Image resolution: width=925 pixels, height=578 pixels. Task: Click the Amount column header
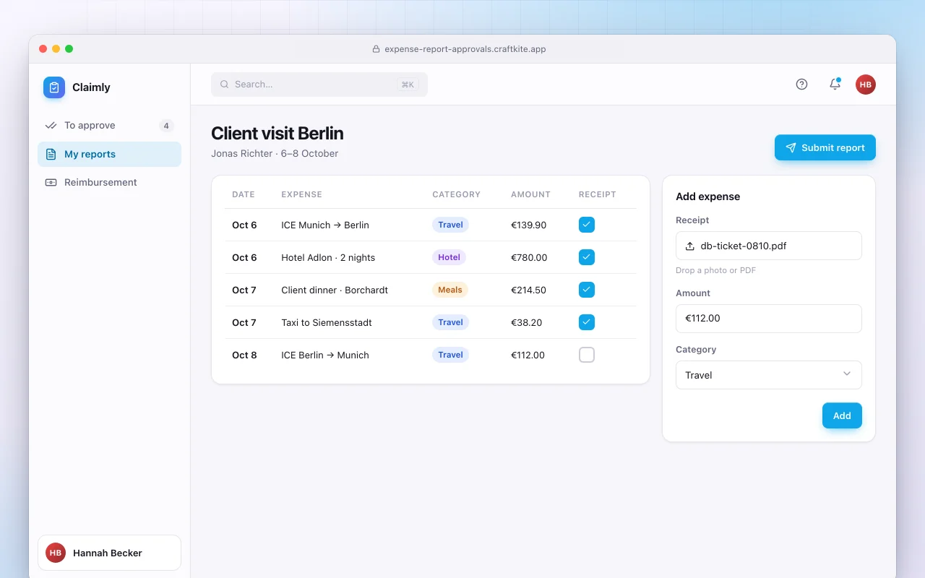[530, 194]
